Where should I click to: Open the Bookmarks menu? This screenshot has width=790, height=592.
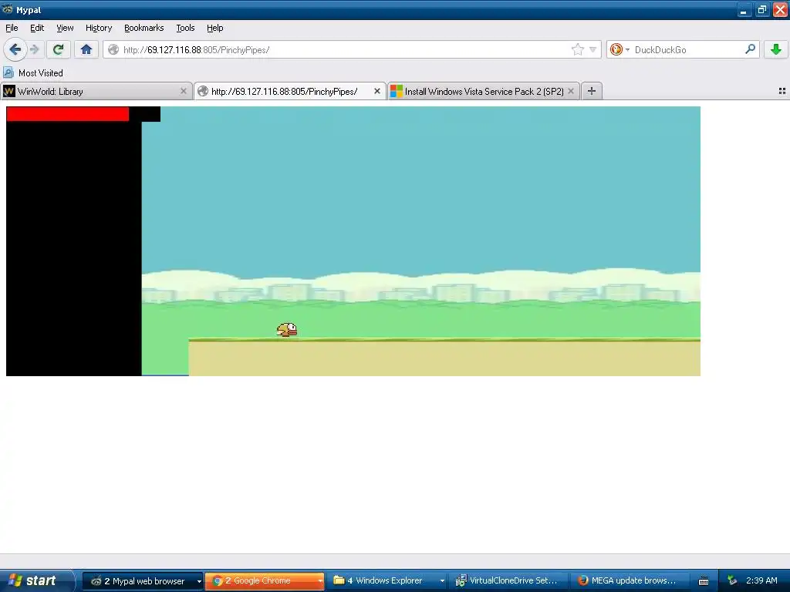(143, 28)
